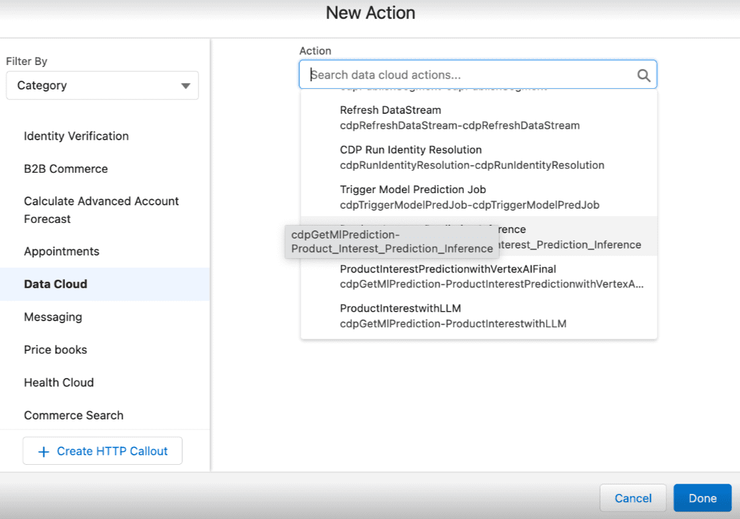Choose the Messaging category
This screenshot has height=519, width=740.
pyautogui.click(x=53, y=317)
